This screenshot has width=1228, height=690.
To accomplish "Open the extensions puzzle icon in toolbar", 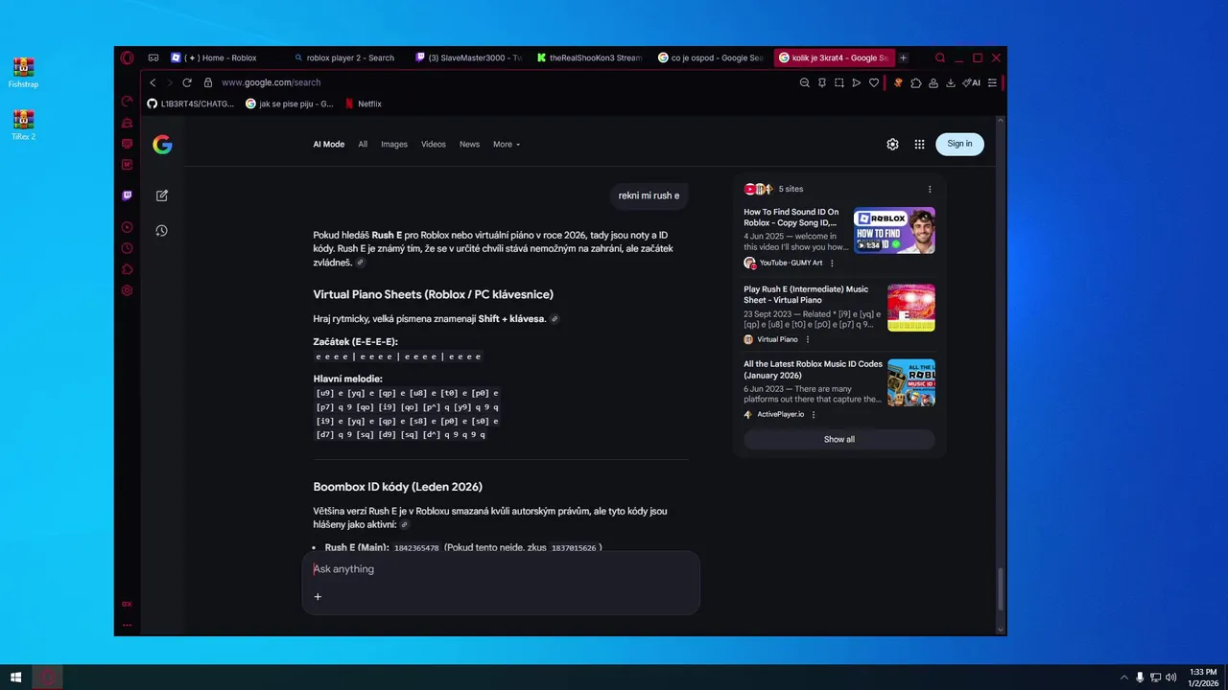I will click(x=916, y=82).
